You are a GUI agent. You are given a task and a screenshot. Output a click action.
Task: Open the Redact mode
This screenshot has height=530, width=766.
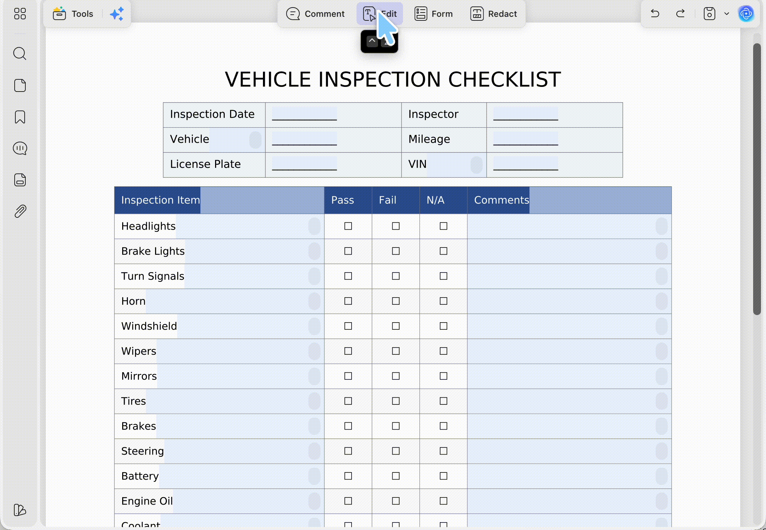coord(493,14)
